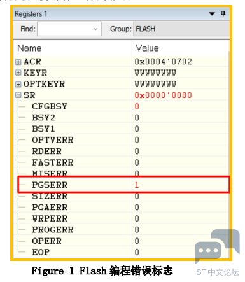Open the FLASH group selector
The image size is (245, 282).
(x=181, y=29)
